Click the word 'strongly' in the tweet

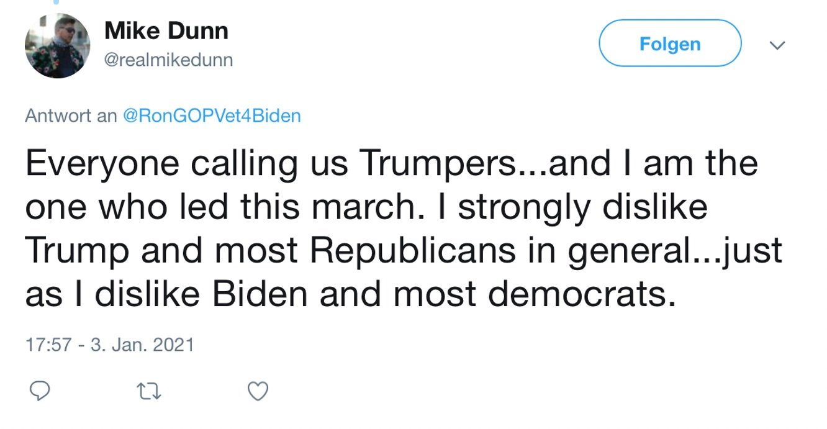tap(522, 208)
